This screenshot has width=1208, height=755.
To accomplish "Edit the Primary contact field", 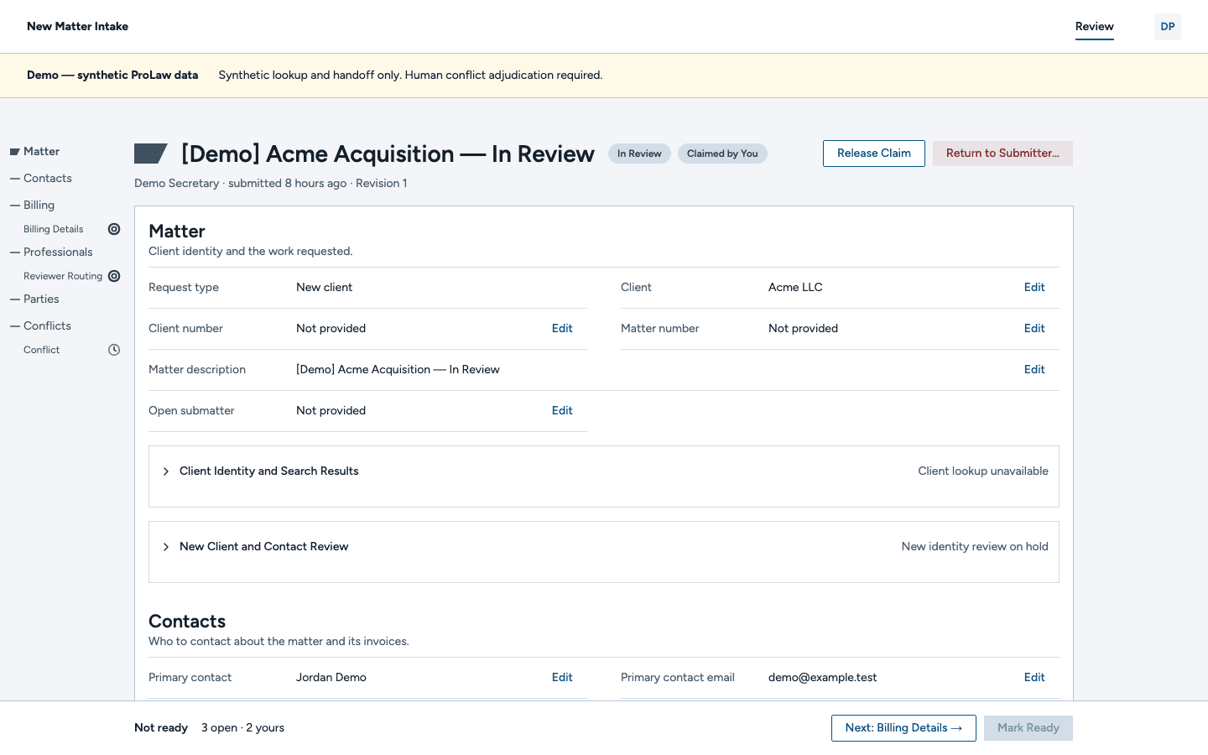I will tap(562, 678).
